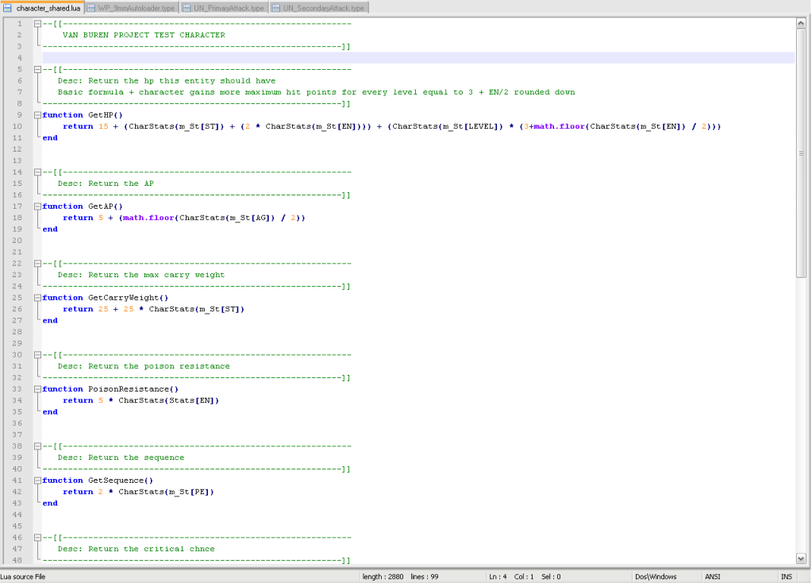Click 'math.floor' in the GetHP return line
812x583 pixels.
(559, 126)
